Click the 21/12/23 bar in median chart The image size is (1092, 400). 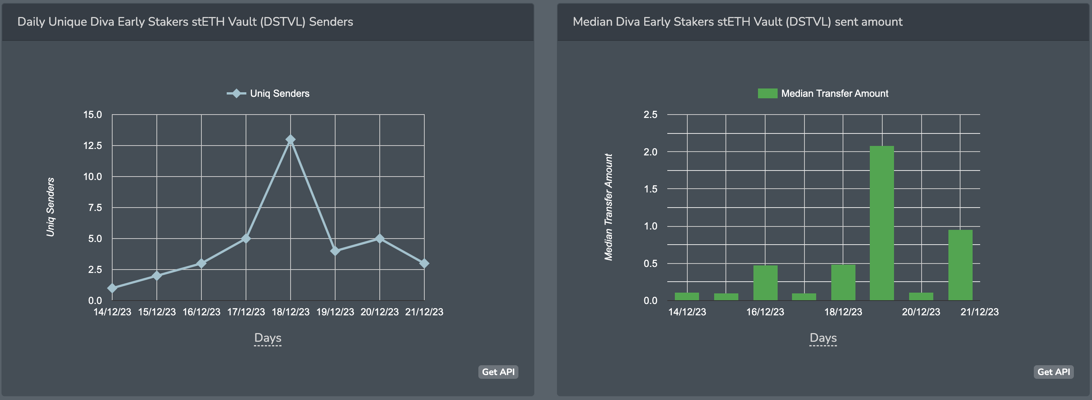(x=960, y=265)
